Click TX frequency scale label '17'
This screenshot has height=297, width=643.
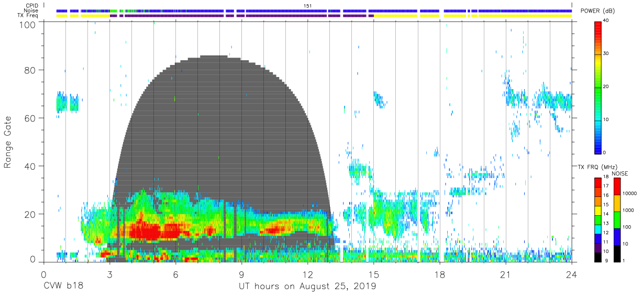(x=607, y=186)
